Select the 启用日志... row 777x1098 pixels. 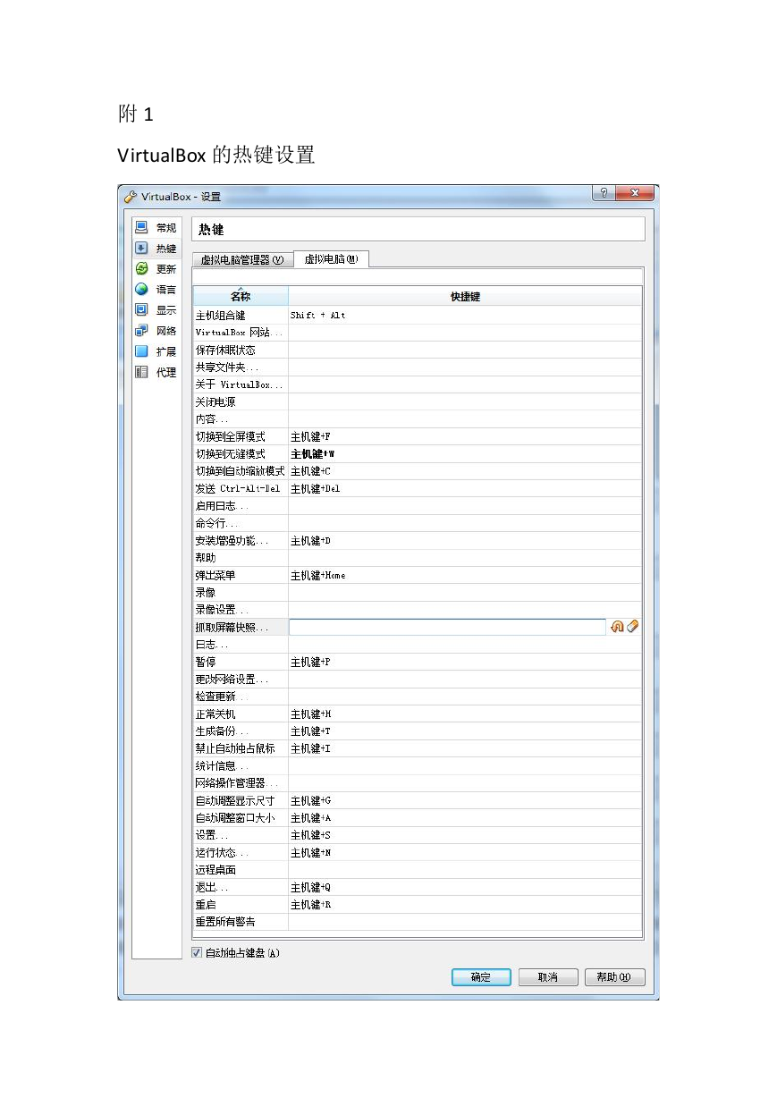418,506
